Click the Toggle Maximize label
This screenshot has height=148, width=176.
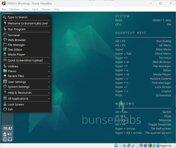pyautogui.click(x=160, y=125)
